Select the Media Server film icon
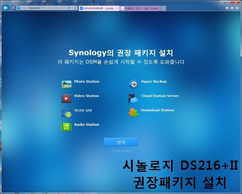The image size is (242, 194). [67, 113]
